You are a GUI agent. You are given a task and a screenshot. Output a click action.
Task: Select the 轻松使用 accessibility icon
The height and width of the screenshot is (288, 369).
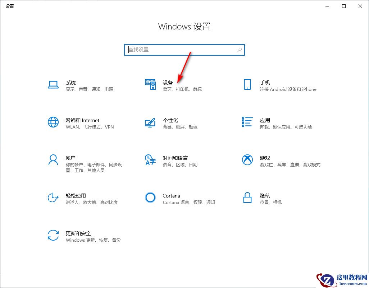pos(53,198)
